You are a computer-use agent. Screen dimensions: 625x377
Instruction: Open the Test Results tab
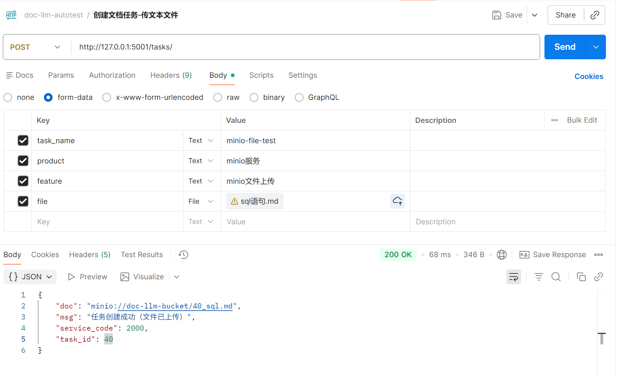click(x=142, y=255)
